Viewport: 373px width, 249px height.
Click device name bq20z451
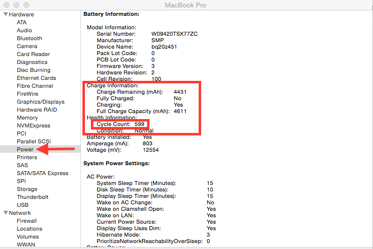tap(164, 47)
